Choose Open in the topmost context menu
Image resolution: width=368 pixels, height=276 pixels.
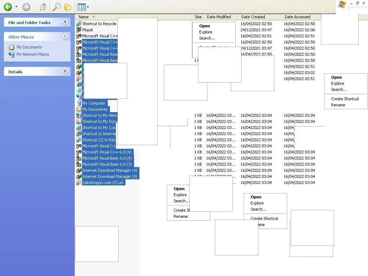click(x=204, y=26)
